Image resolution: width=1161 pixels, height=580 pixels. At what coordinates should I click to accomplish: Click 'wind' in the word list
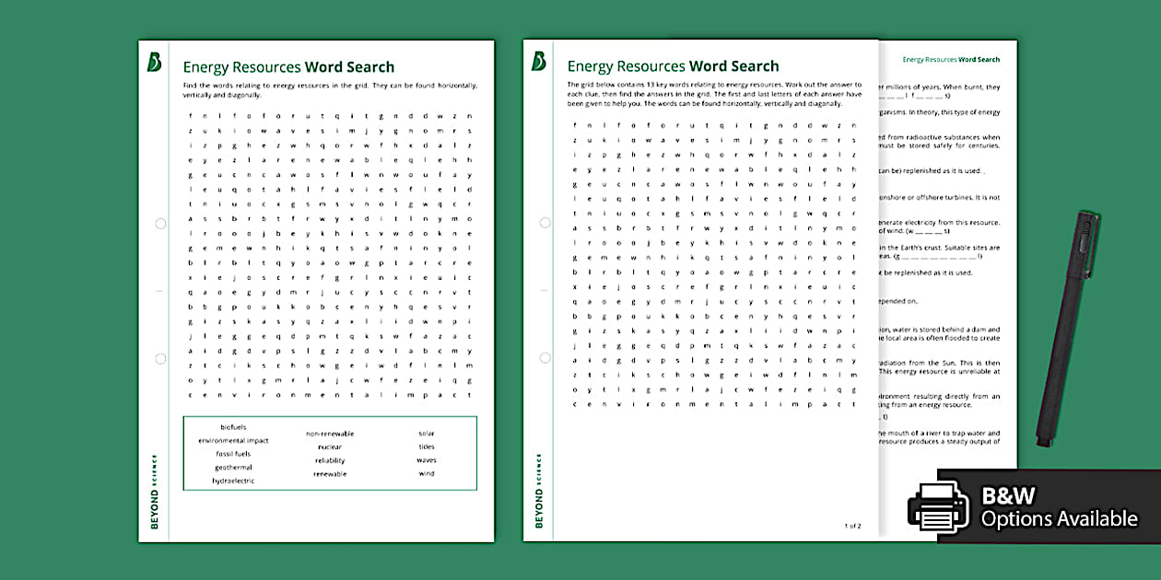(x=427, y=473)
